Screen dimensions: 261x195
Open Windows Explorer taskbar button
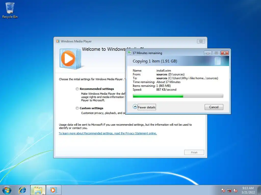pos(38,190)
